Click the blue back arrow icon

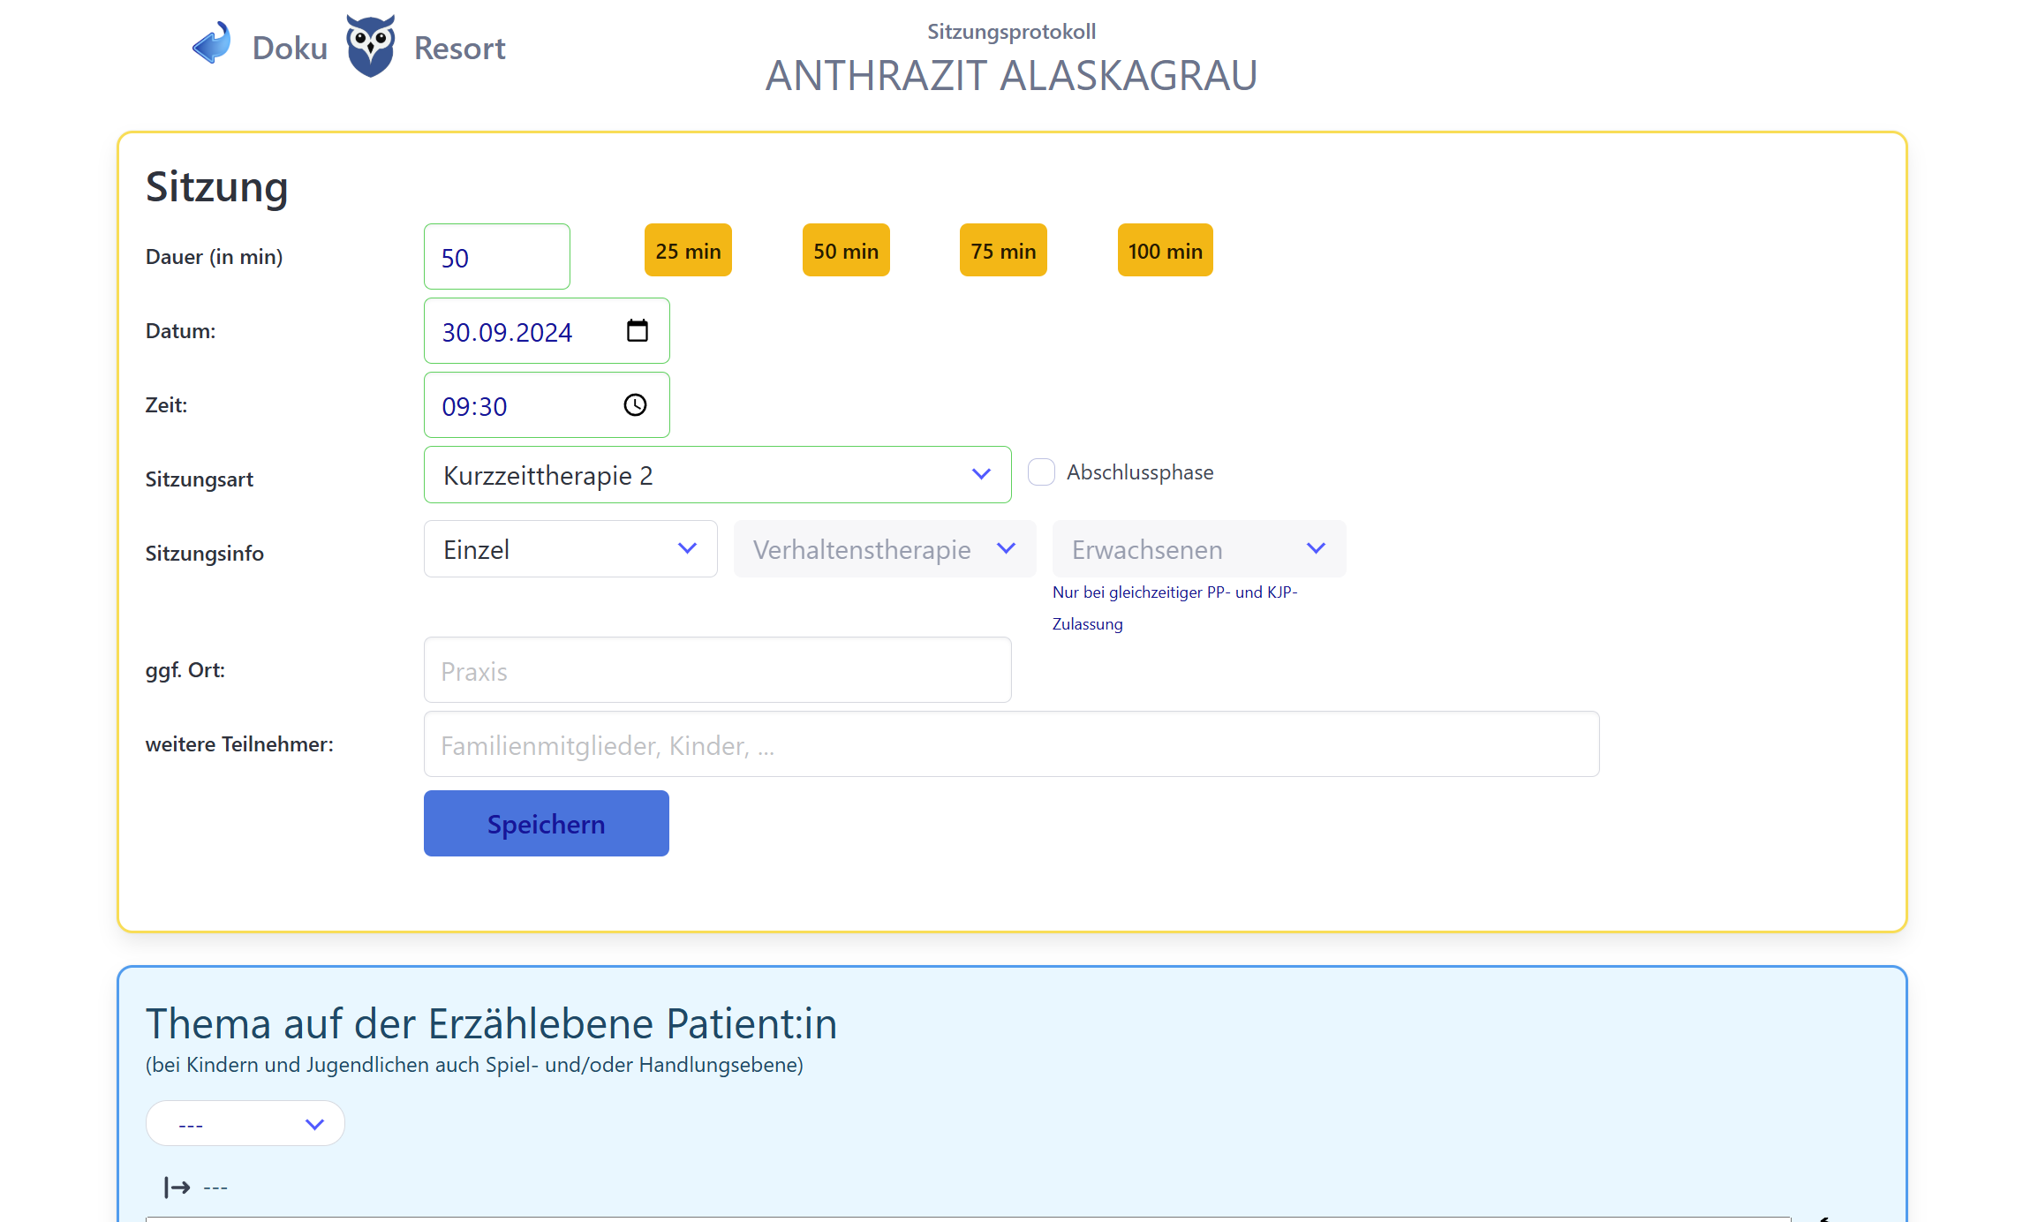pos(212,44)
